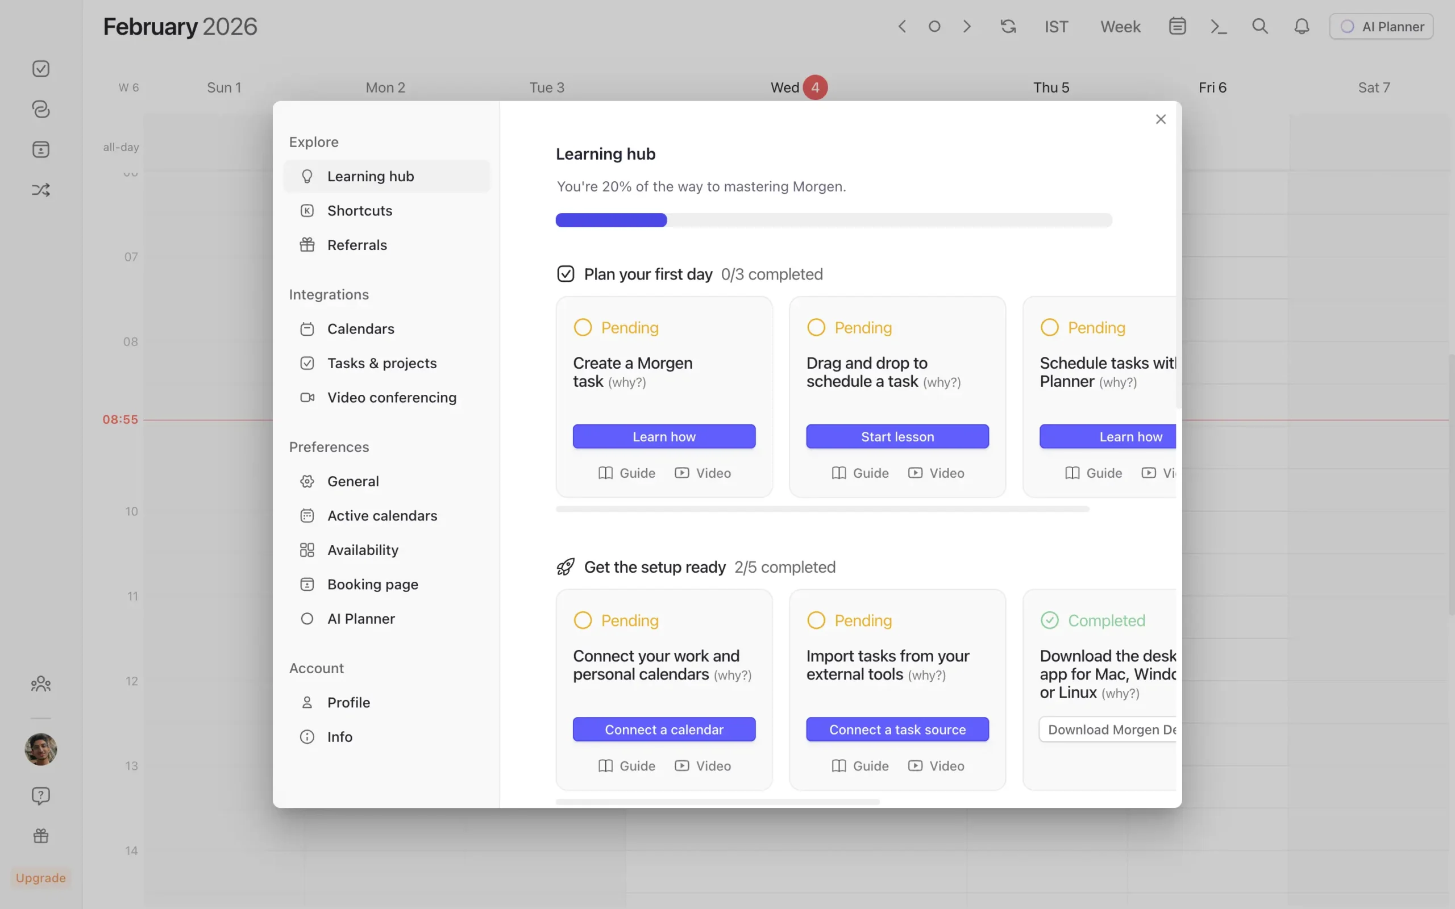
Task: Click the gift icon above Upgrade
Action: (x=41, y=836)
